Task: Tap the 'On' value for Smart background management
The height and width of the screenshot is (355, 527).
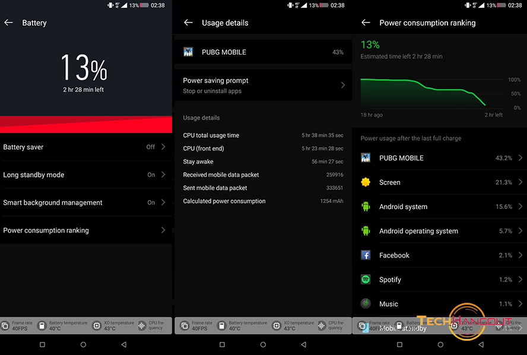Action: 151,202
